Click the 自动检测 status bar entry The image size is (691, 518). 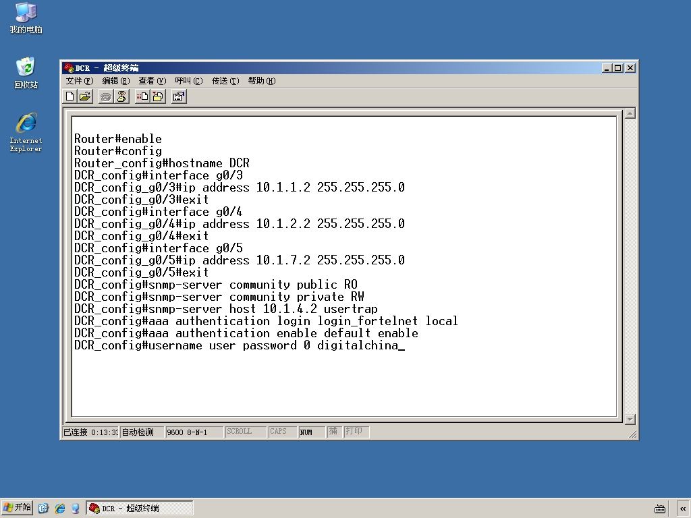(142, 432)
